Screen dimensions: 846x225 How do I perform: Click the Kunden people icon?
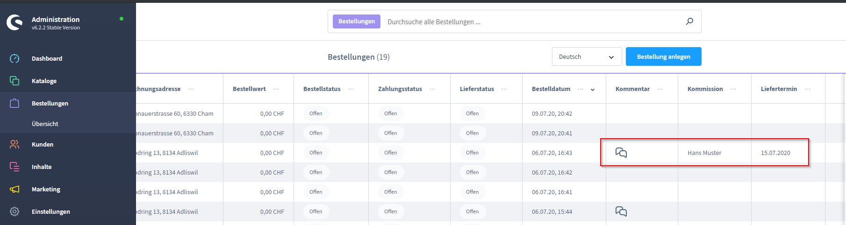pos(14,144)
